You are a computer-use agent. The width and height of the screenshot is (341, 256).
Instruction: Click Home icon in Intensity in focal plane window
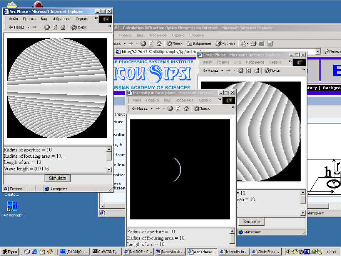point(186,109)
